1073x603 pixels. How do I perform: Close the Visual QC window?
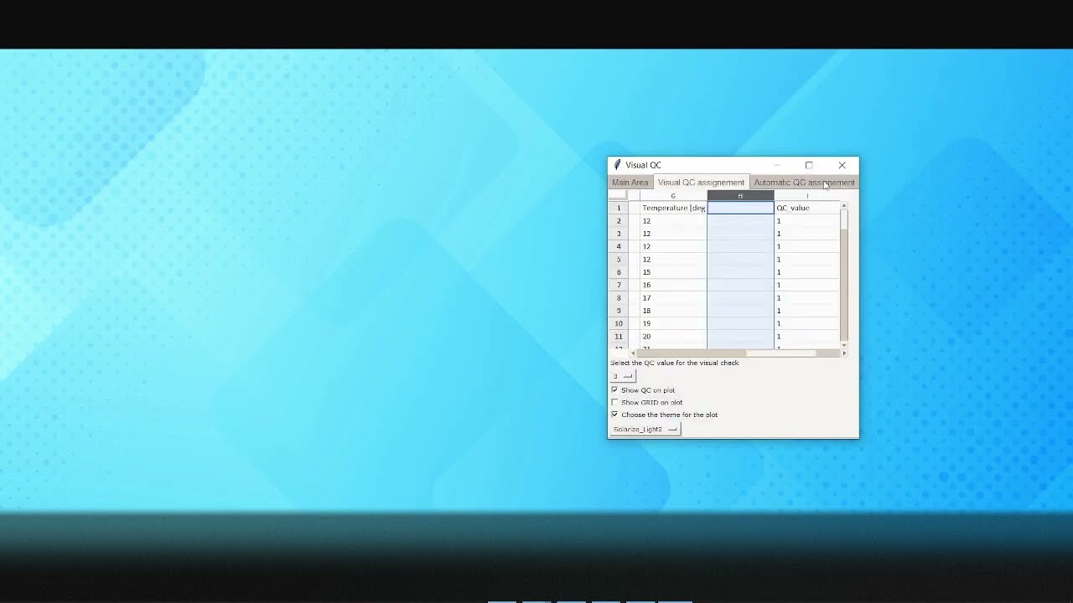(842, 165)
